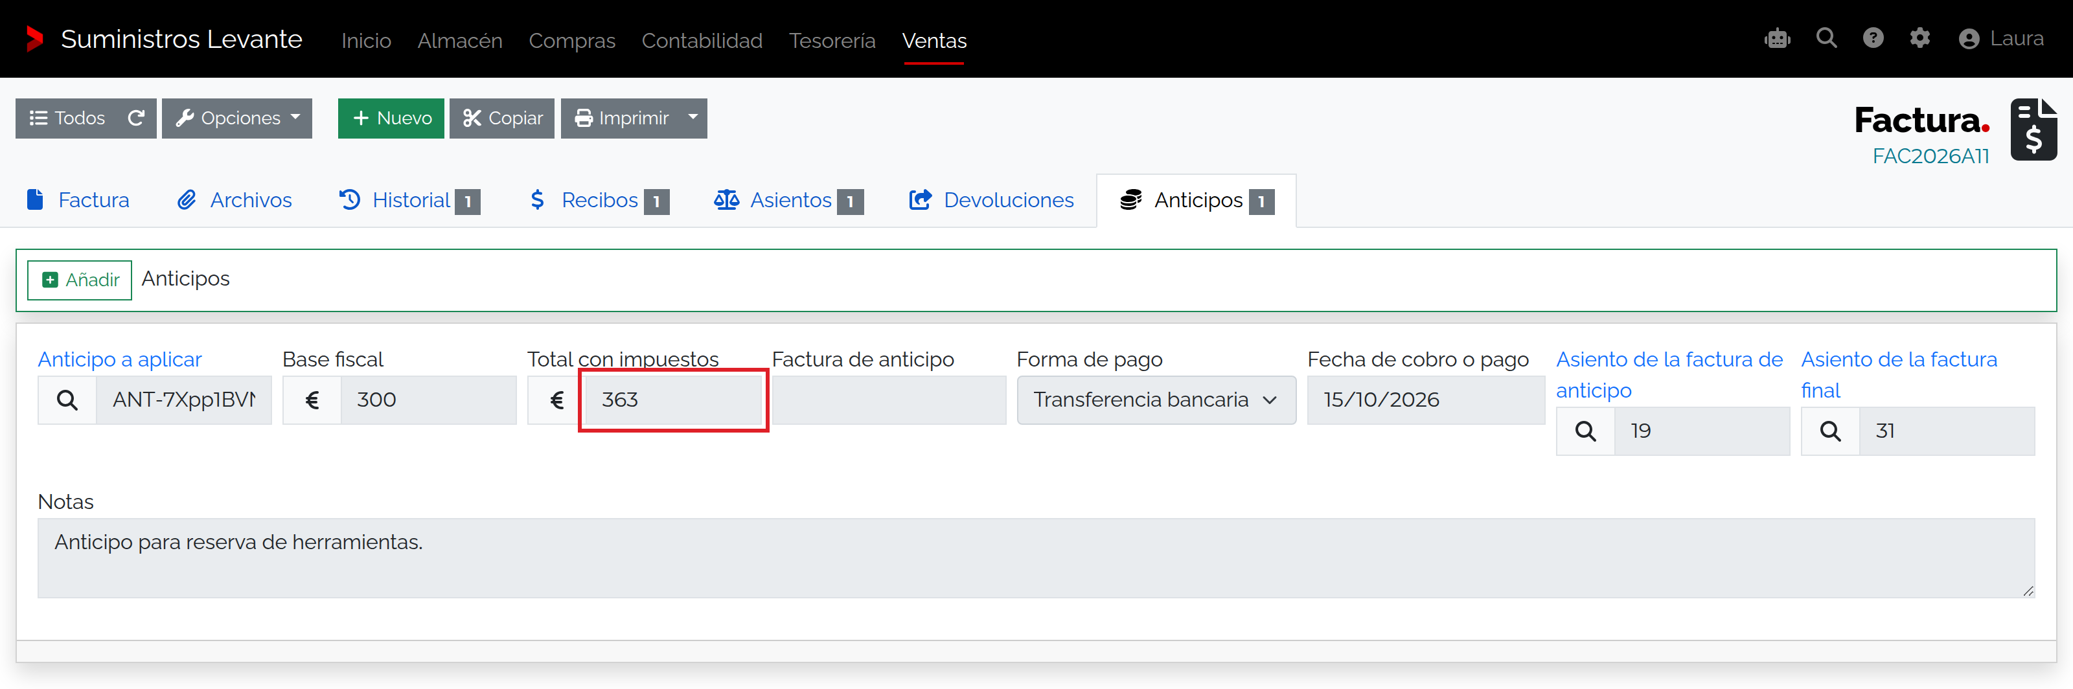Click the asiento field showing 31
This screenshot has height=689, width=2073.
(x=1947, y=431)
